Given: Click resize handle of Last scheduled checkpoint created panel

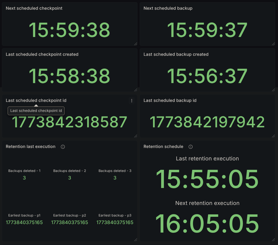Looking at the screenshot, I should click(x=136, y=90).
